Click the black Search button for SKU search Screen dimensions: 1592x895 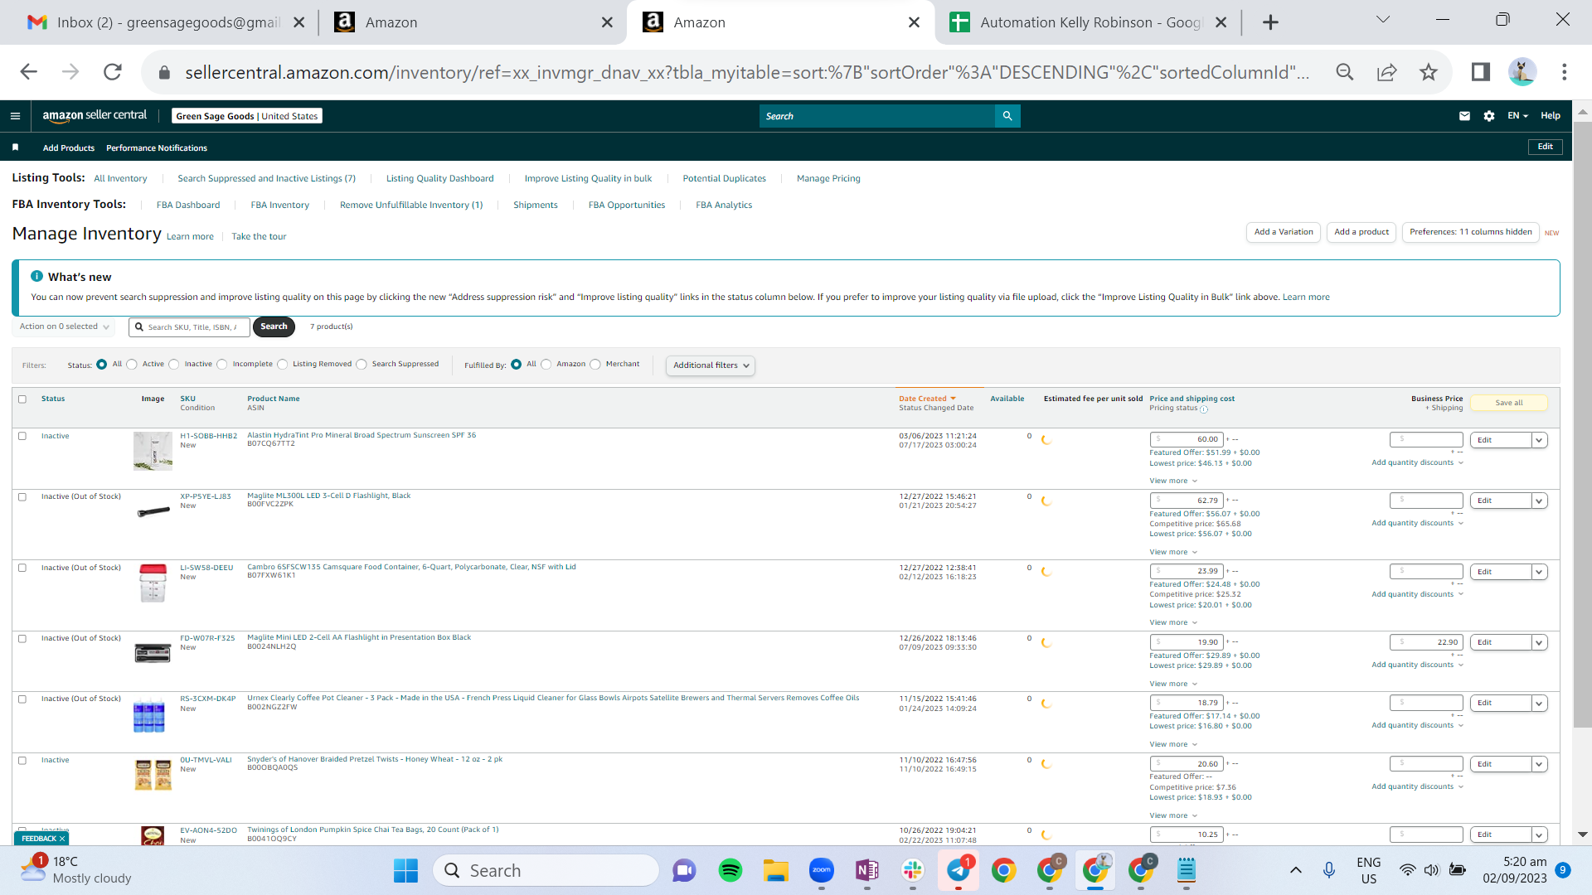pyautogui.click(x=274, y=327)
